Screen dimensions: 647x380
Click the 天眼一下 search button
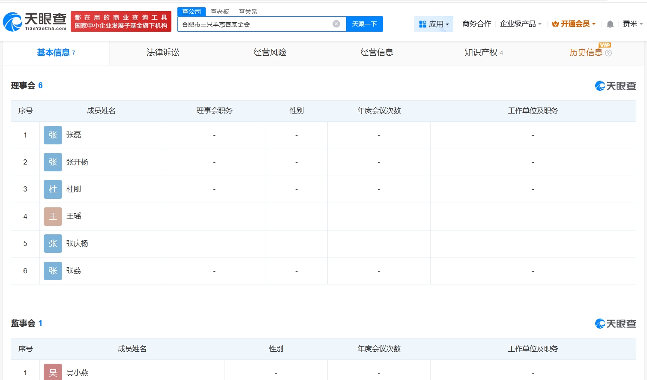365,24
